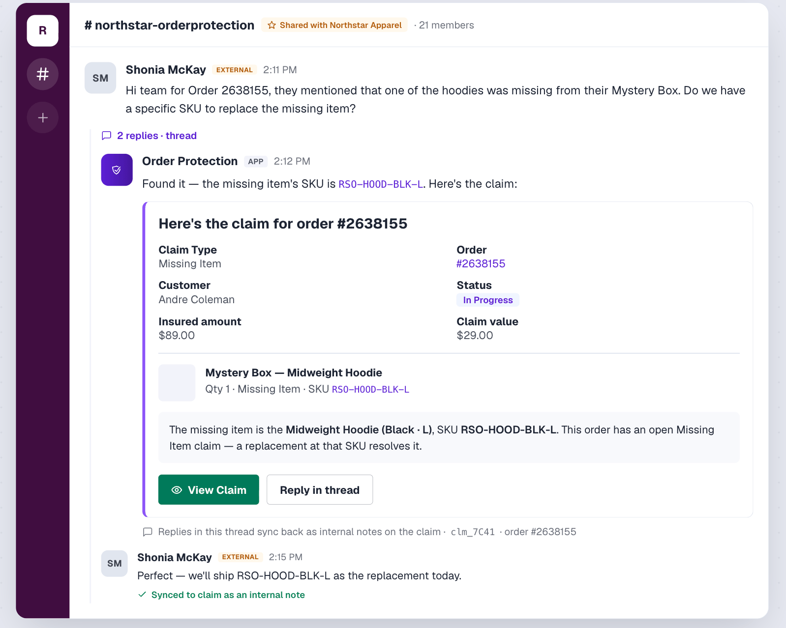Click the Mystery Box item thumbnail
786x628 pixels.
pyautogui.click(x=177, y=383)
